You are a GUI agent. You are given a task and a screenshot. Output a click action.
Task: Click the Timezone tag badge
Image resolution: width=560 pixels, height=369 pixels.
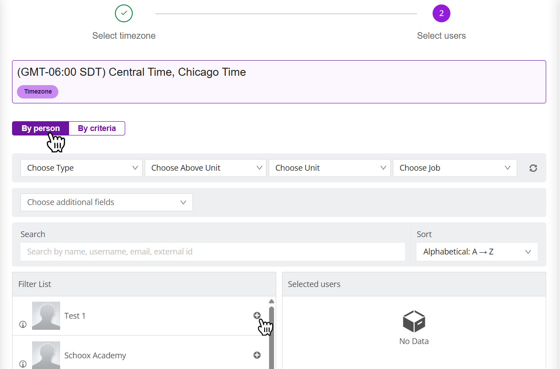coord(38,92)
